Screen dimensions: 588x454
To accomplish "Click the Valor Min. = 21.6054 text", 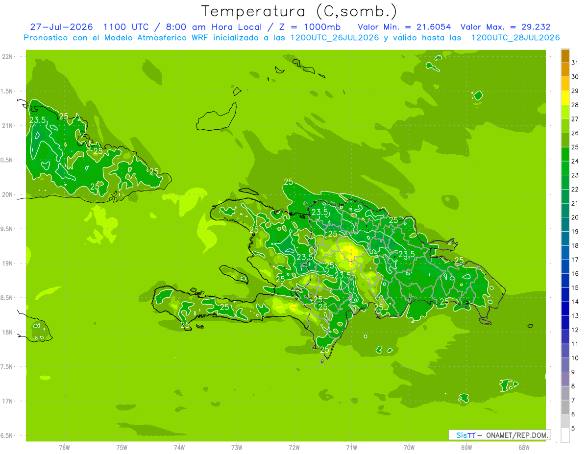I will pos(404,27).
